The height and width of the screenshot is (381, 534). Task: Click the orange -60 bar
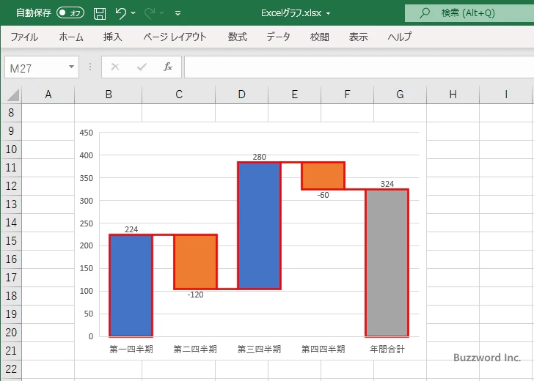(x=323, y=176)
